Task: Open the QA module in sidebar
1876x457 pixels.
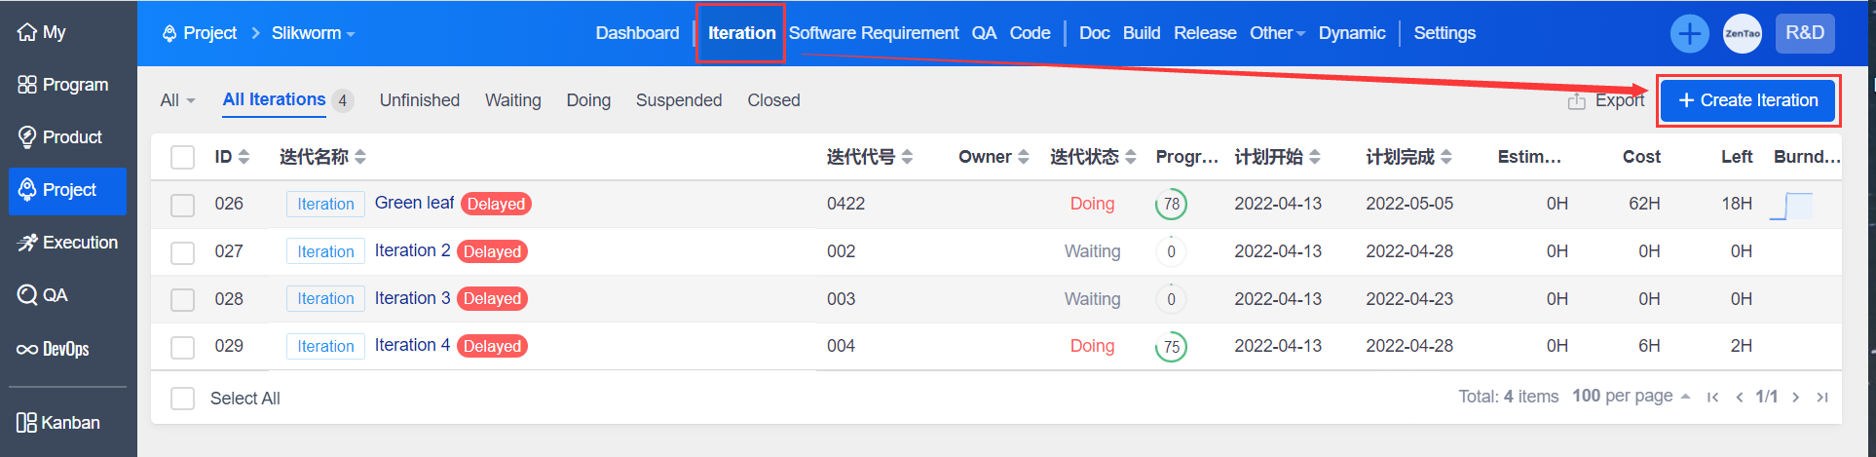Action: pos(43,295)
